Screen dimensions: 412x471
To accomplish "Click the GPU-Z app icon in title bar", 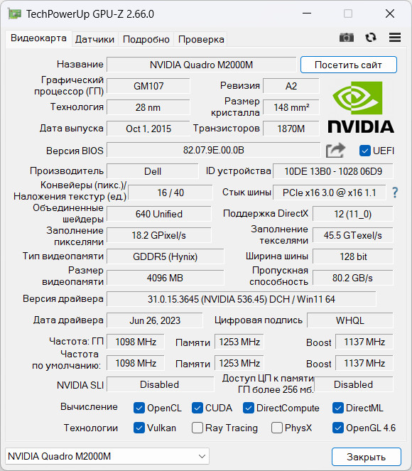I will pos(15,13).
